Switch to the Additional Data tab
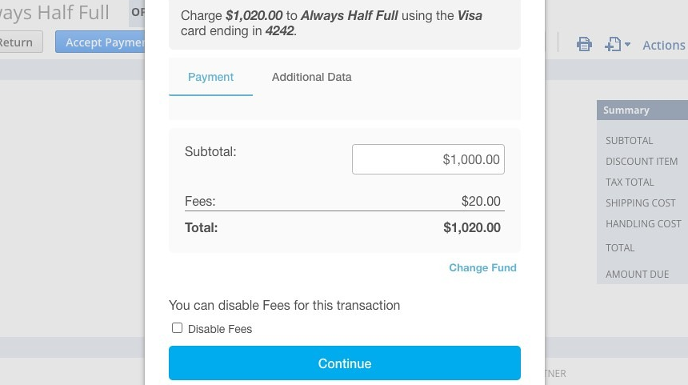Image resolution: width=688 pixels, height=385 pixels. 311,78
